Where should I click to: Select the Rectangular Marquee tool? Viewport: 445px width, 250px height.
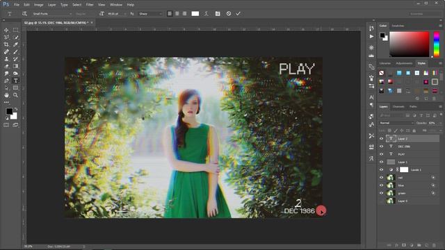coord(15,30)
